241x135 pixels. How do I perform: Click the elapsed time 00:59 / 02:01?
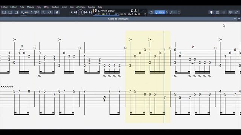120,14
